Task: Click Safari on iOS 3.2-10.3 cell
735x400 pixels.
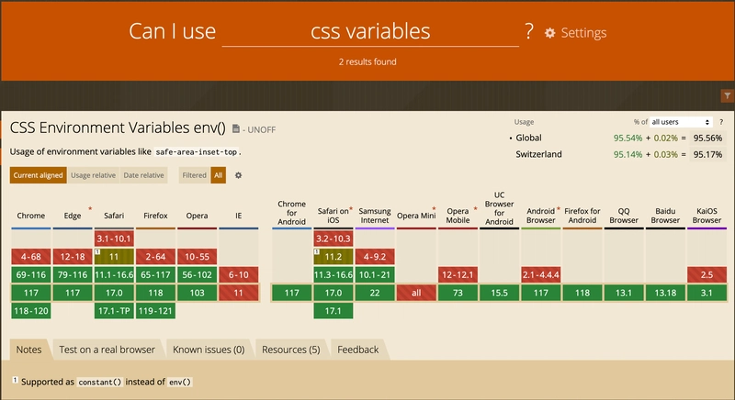Action: (334, 239)
